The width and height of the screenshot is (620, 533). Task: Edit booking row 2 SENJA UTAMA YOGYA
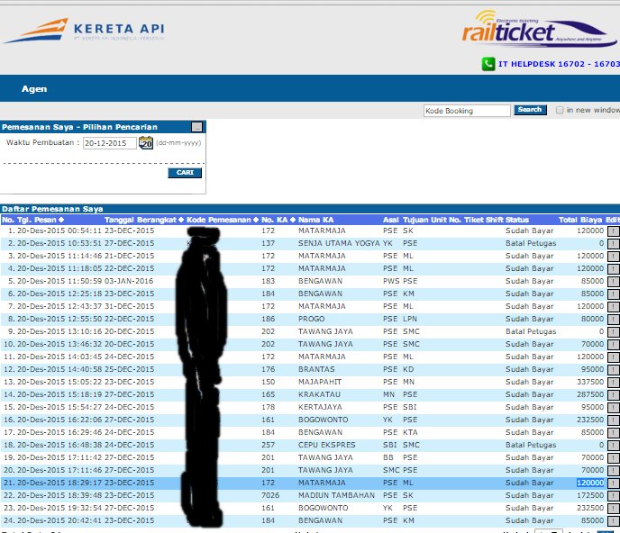tap(613, 244)
